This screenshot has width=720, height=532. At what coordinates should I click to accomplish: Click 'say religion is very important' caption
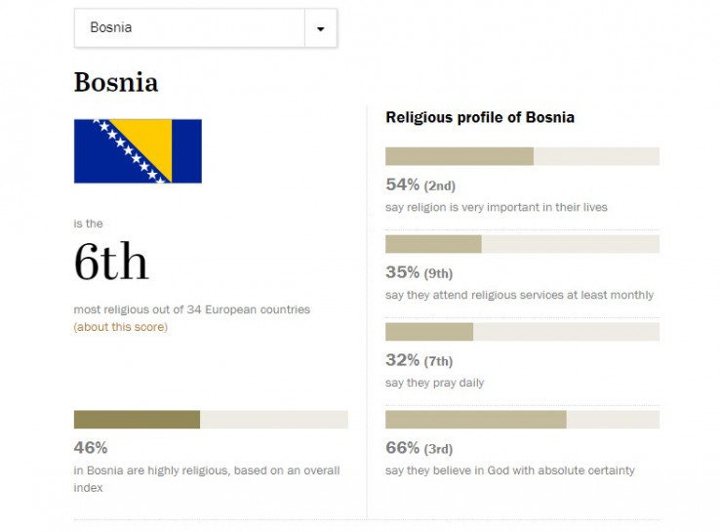(497, 207)
